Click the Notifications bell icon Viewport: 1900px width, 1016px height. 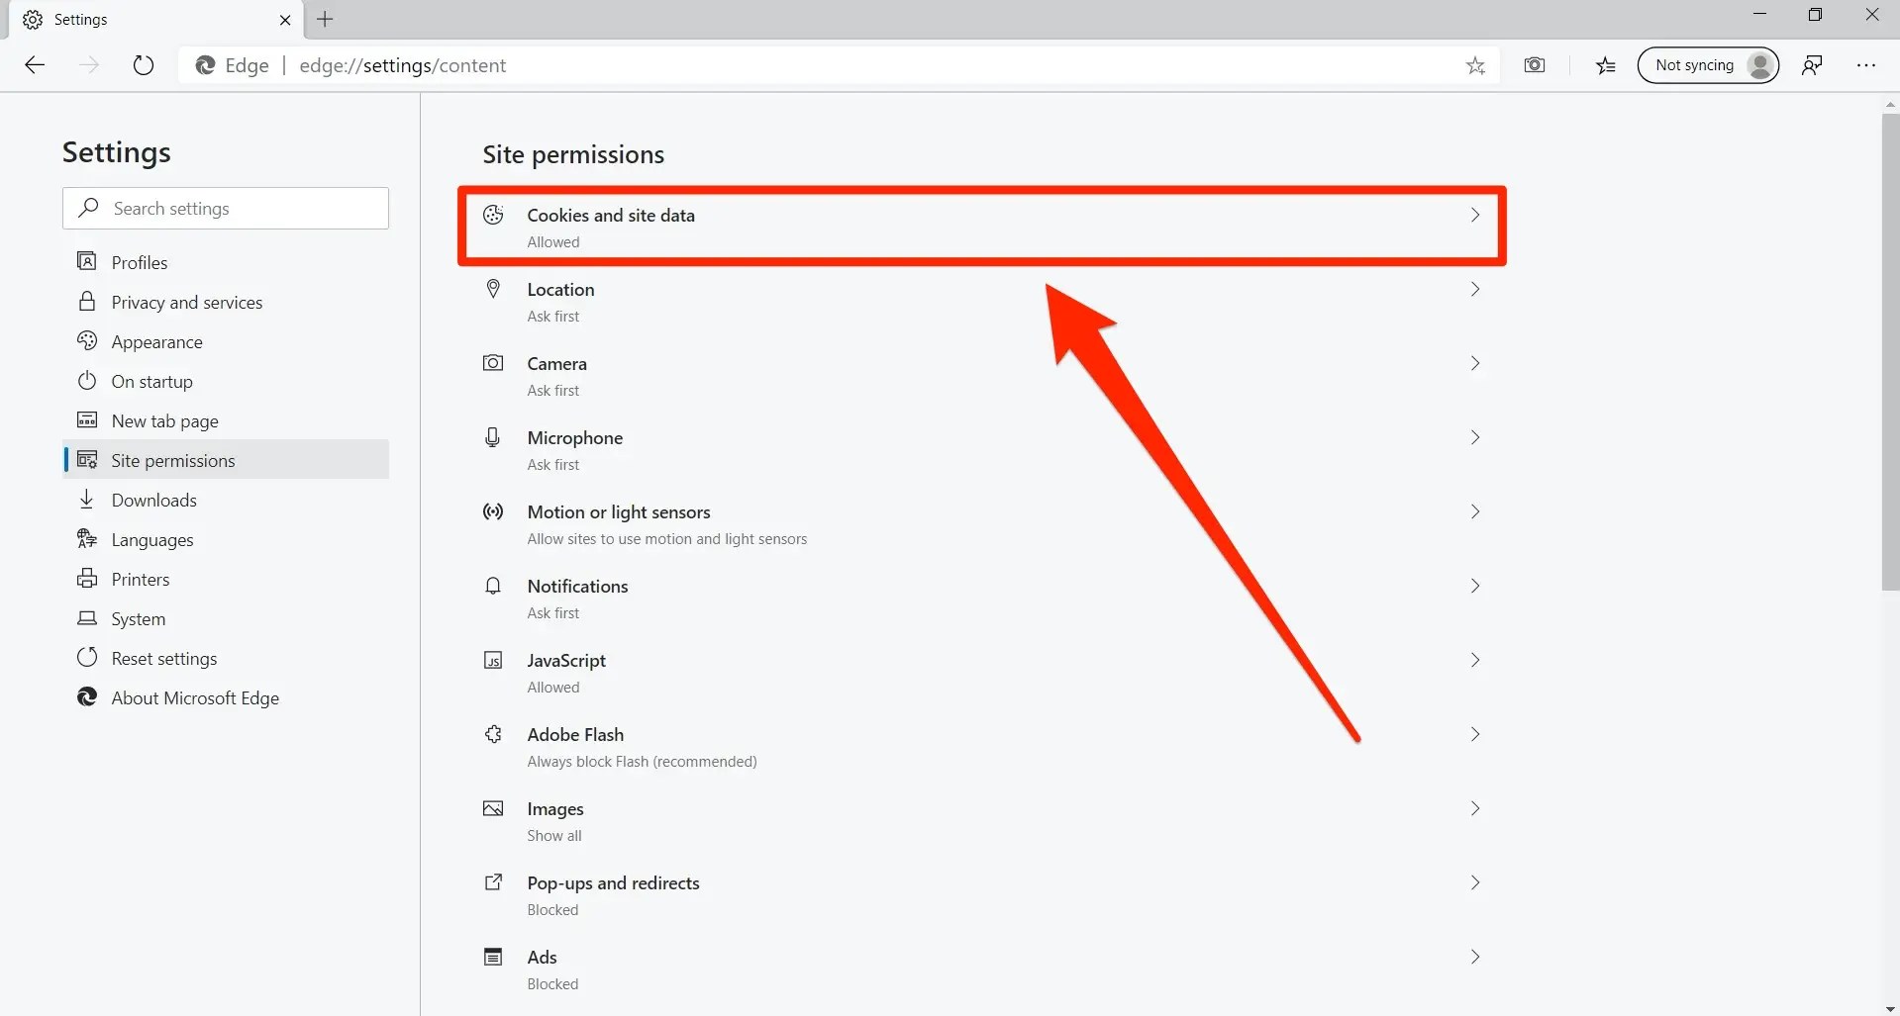click(492, 586)
